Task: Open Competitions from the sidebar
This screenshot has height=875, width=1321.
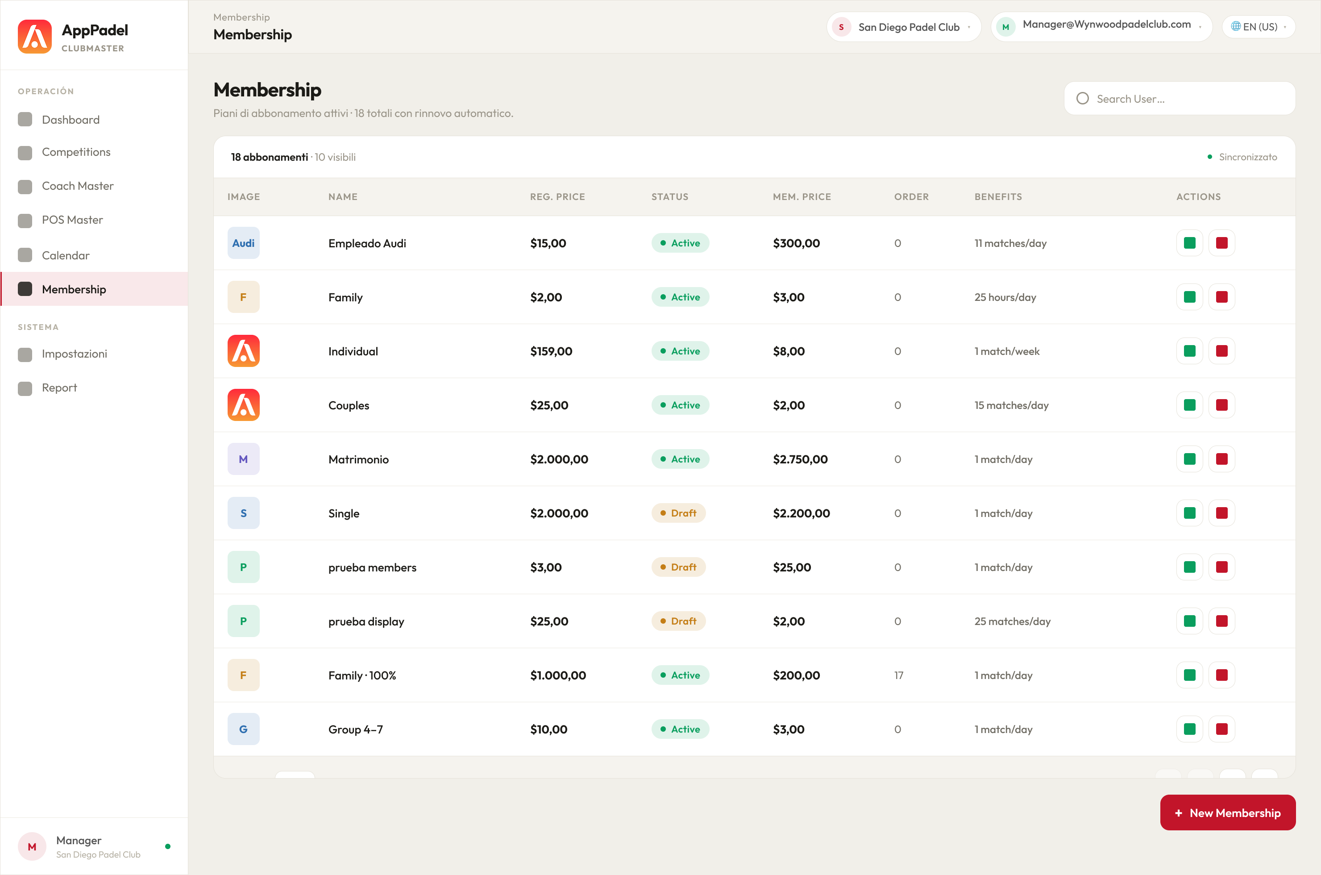Action: tap(94, 152)
